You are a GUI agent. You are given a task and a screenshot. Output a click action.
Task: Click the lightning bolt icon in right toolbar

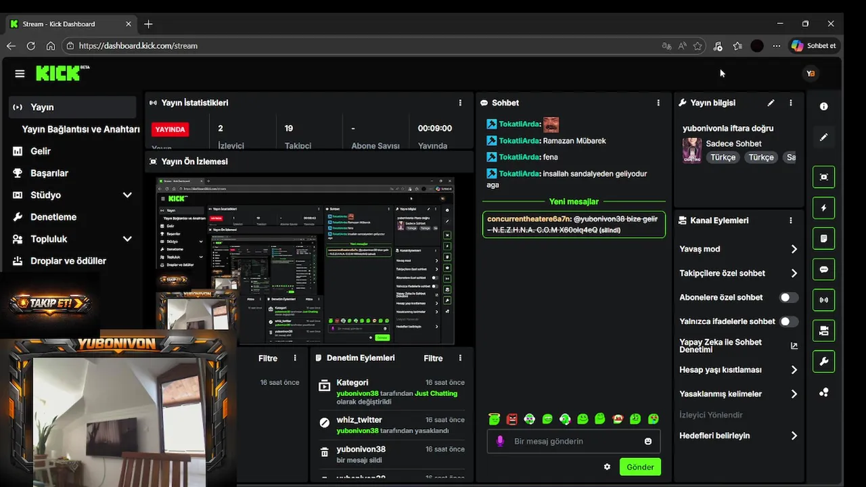pyautogui.click(x=823, y=208)
